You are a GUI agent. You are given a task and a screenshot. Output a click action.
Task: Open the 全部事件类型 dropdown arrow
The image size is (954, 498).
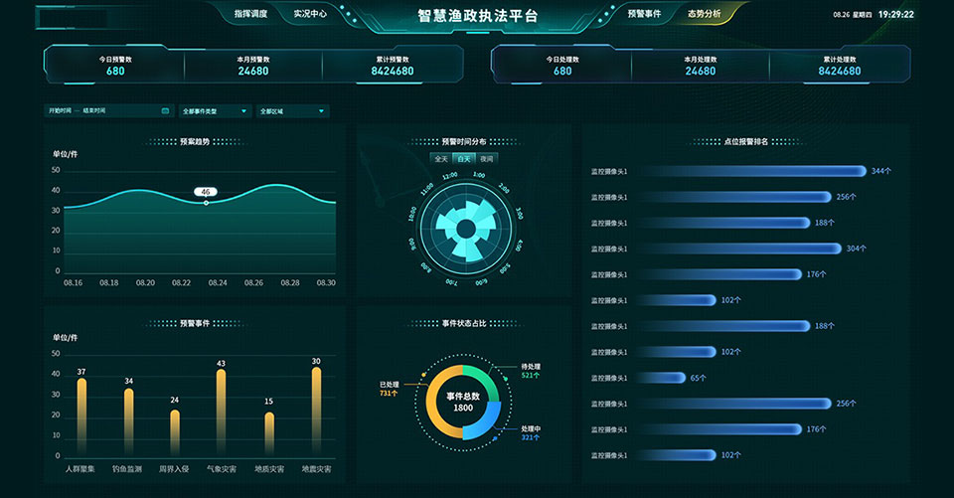(x=244, y=111)
